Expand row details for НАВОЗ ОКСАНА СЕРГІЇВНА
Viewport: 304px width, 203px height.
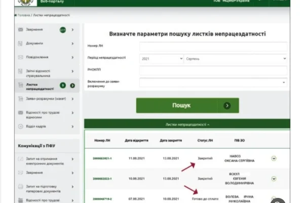pos(274,158)
